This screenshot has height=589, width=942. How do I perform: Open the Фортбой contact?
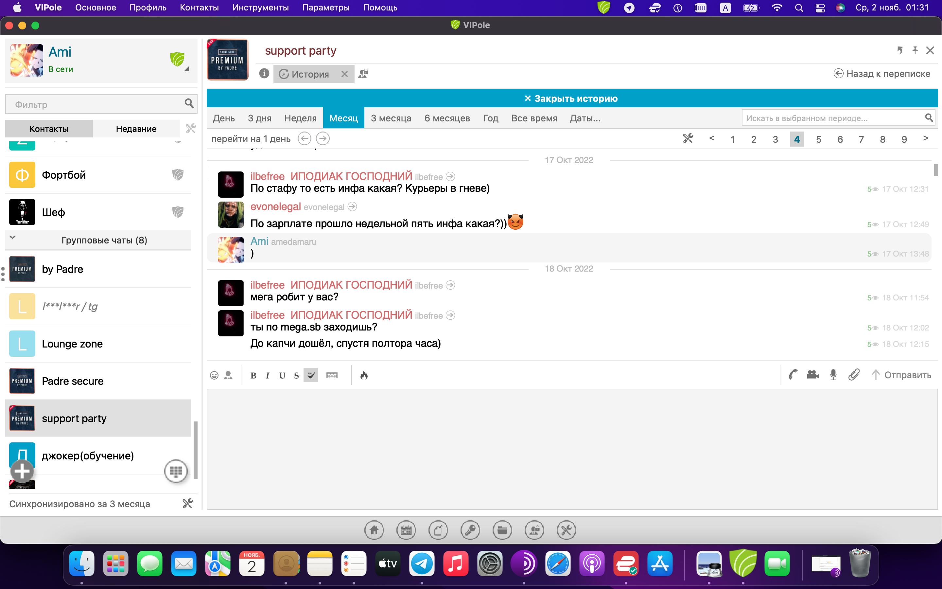(98, 175)
